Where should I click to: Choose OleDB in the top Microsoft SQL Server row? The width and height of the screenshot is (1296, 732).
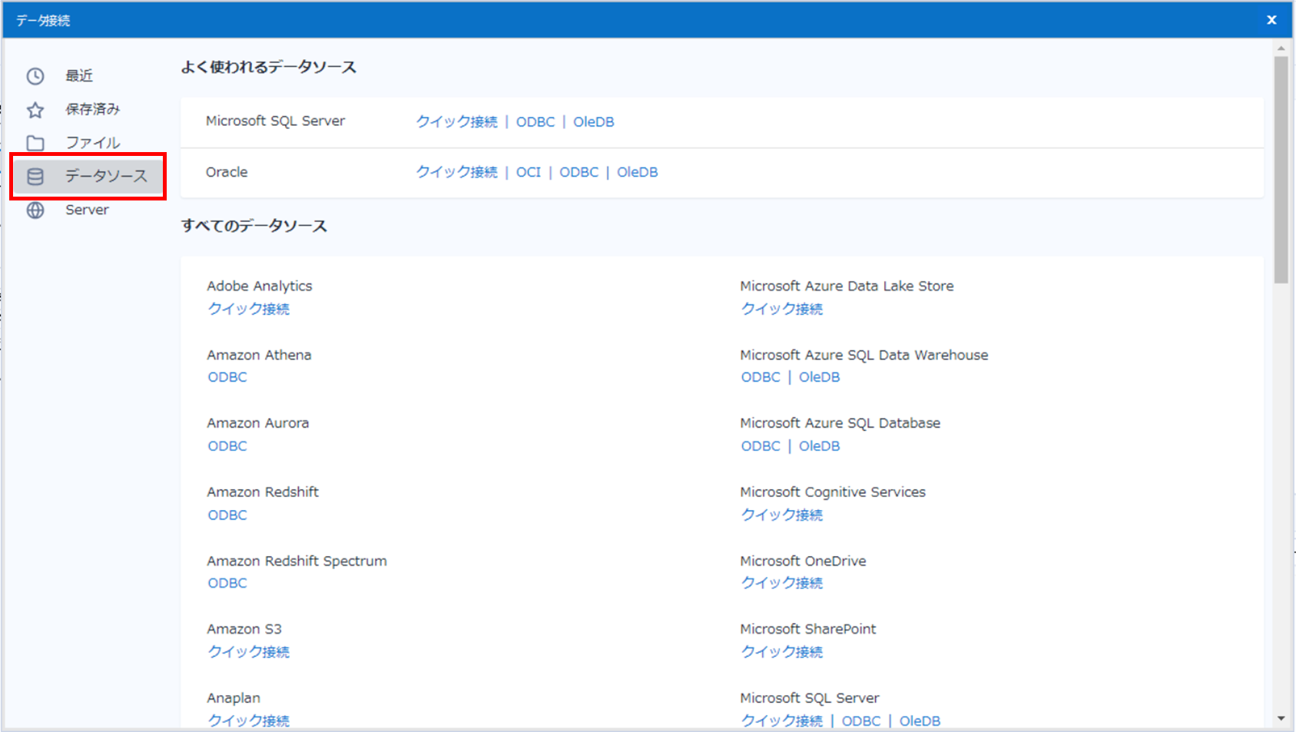(594, 121)
